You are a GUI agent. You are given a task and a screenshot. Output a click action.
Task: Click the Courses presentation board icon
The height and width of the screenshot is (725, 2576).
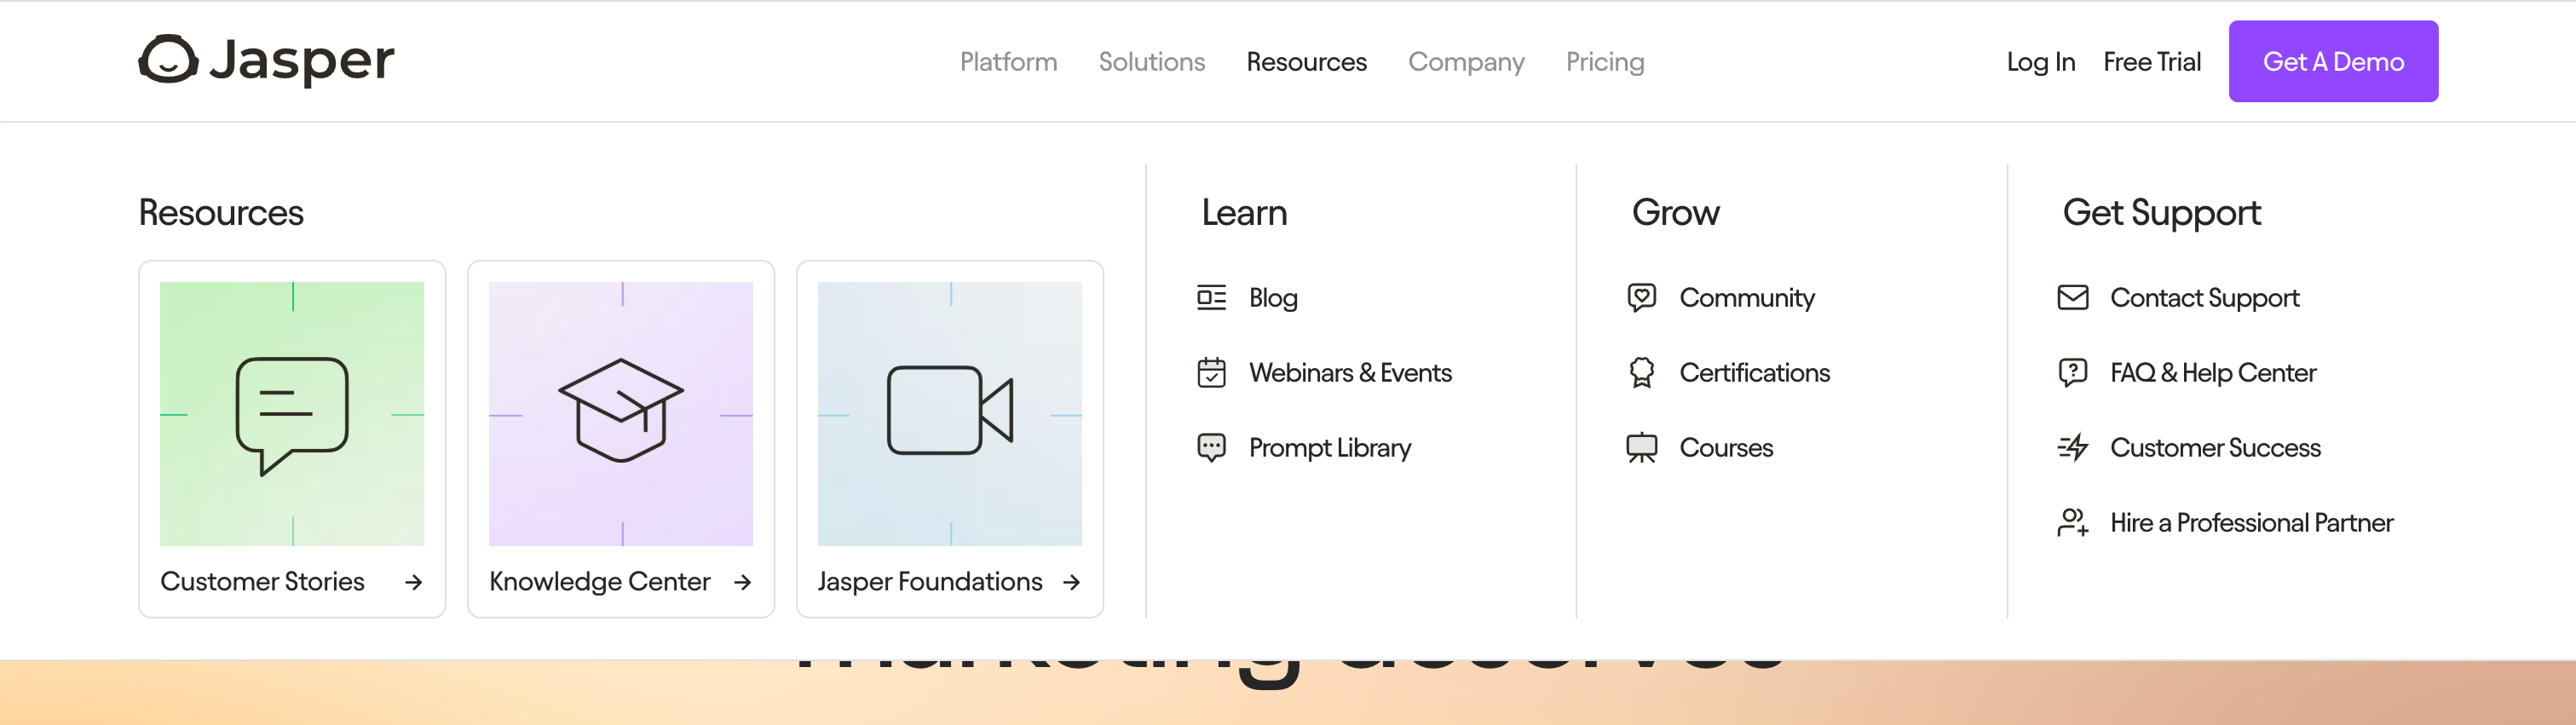tap(1641, 448)
